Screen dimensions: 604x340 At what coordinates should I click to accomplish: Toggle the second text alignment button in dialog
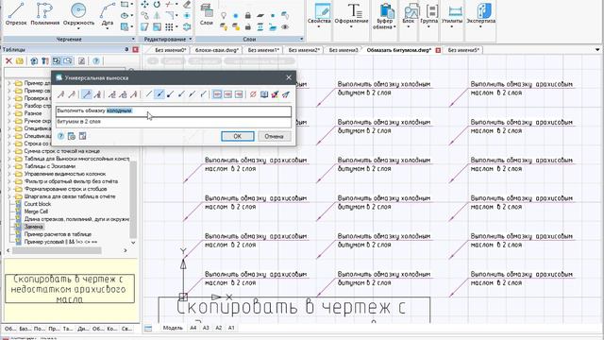pos(228,94)
